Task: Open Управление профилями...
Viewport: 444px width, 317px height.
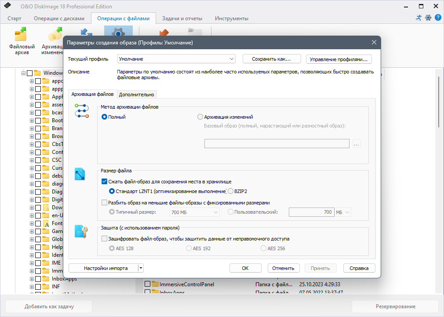Action: (338, 59)
